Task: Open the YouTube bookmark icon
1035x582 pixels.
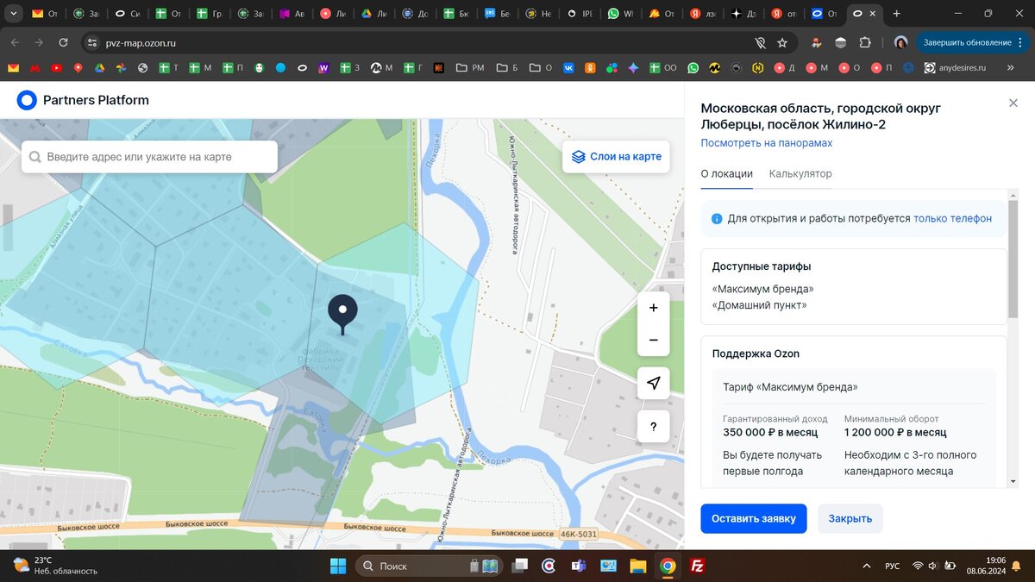Action: (56, 67)
